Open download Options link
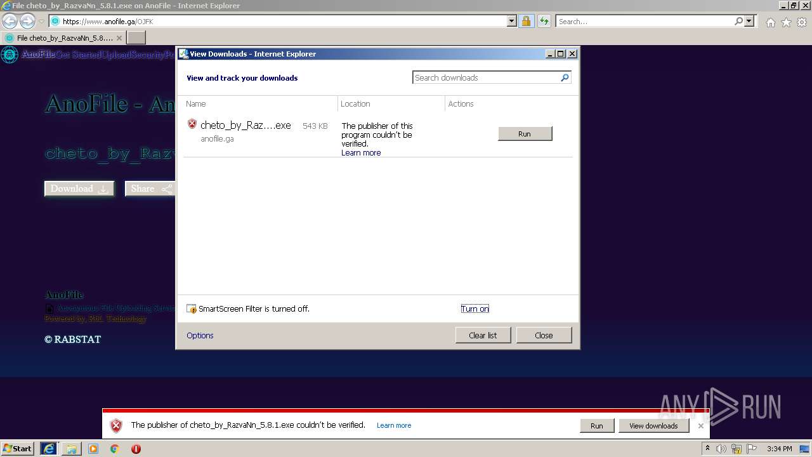 click(x=200, y=335)
